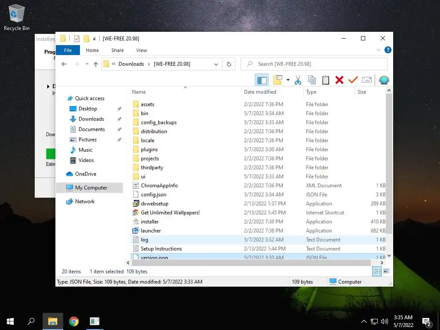Image resolution: width=440 pixels, height=330 pixels.
Task: Select the dxwebsetup application icon
Action: [136, 203]
